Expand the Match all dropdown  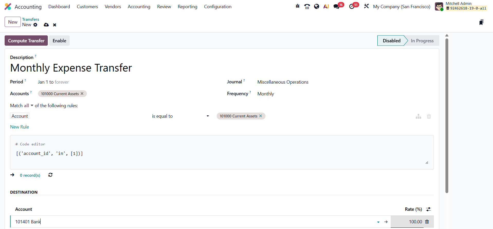click(29, 106)
